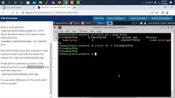Click the killer.sh address bar
The image size is (175, 98).
click(x=86, y=13)
